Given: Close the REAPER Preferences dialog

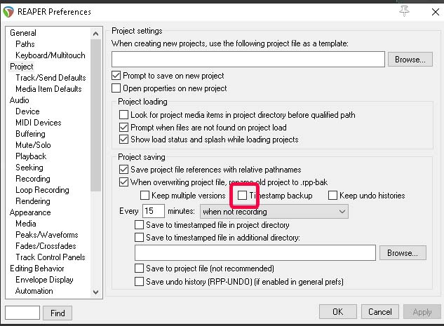Looking at the screenshot, I should (x=435, y=12).
